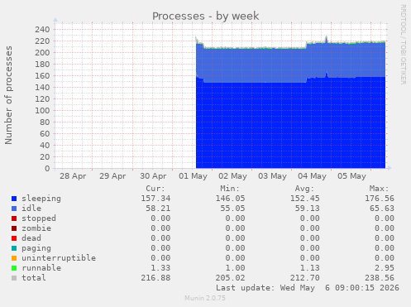Click the 20 y-axis tick label
Viewport: 411px width, 307px height.
[45, 157]
